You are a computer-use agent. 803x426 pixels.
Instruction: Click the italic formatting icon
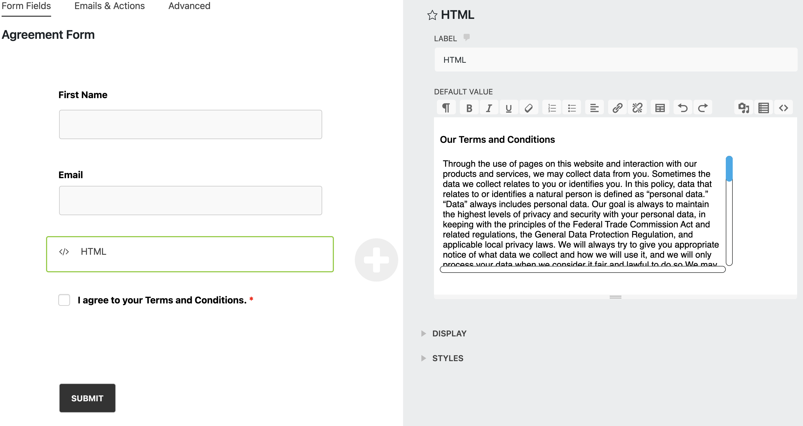tap(489, 108)
